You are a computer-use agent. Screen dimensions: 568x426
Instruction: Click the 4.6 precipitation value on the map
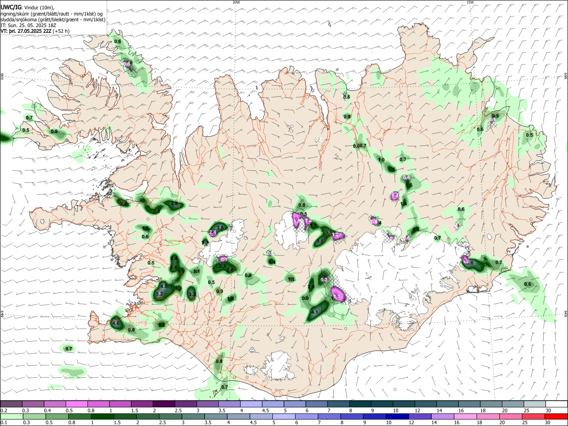coord(116,323)
